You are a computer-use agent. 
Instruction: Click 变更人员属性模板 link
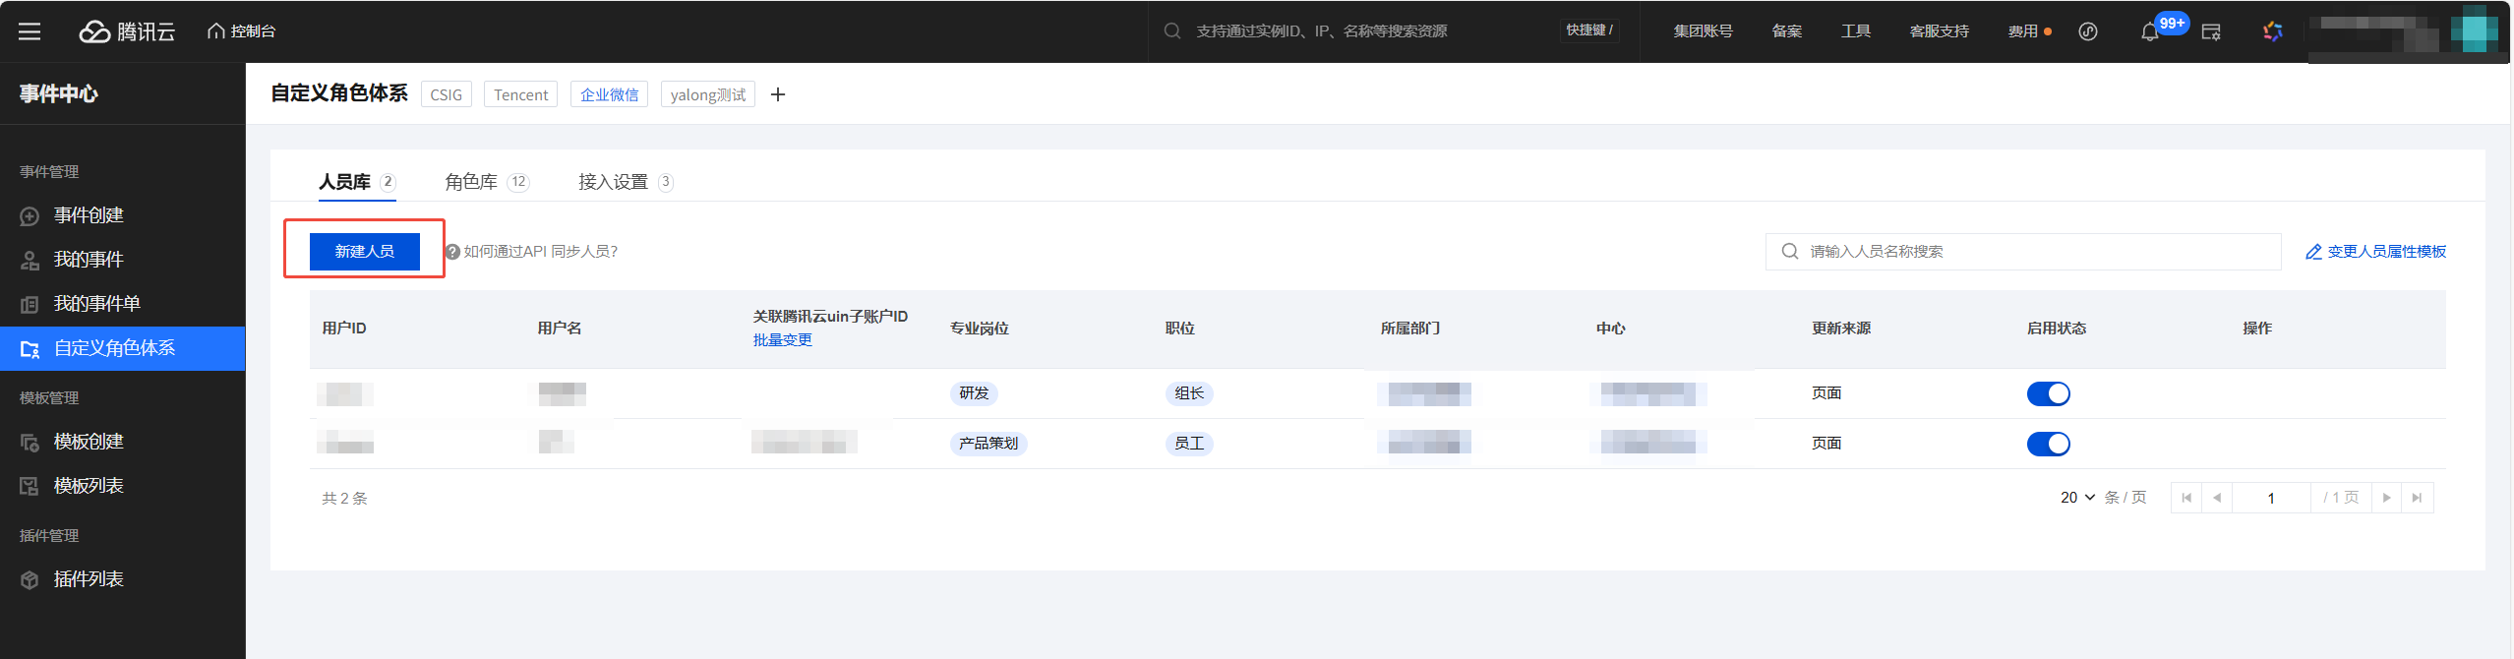2387,252
